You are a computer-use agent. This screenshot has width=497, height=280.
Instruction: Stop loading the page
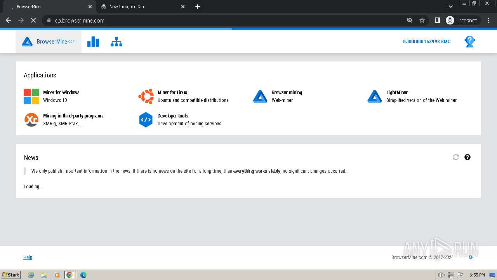pos(33,20)
